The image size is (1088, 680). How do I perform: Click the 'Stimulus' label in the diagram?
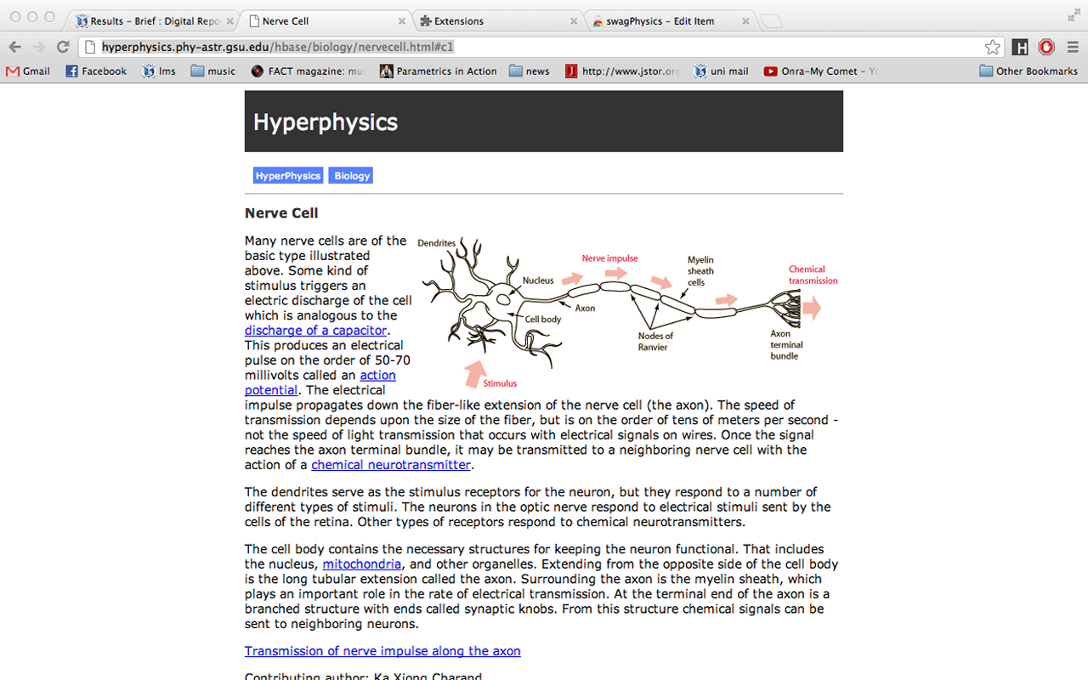[x=500, y=383]
